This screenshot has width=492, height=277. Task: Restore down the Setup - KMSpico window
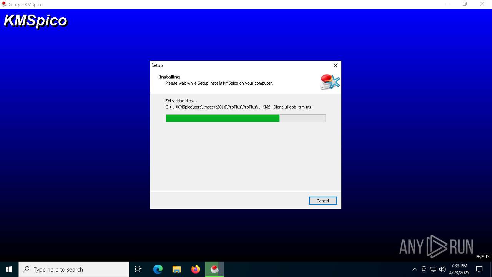click(x=465, y=4)
